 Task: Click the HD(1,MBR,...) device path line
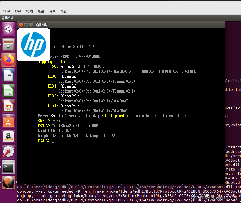(x=129, y=71)
